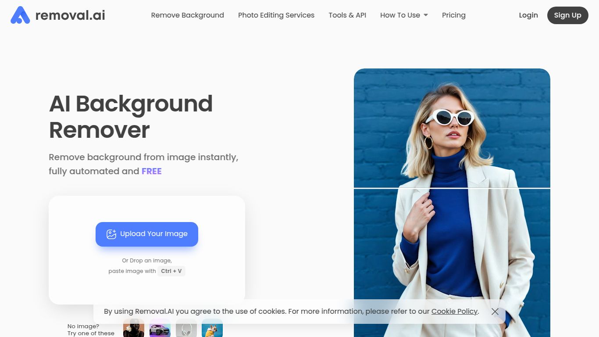This screenshot has height=337, width=599.
Task: Open the Tools & API section
Action: pos(347,15)
